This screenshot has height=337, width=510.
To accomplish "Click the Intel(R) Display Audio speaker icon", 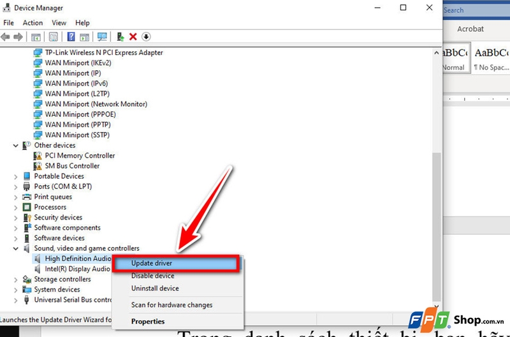I will pyautogui.click(x=38, y=269).
